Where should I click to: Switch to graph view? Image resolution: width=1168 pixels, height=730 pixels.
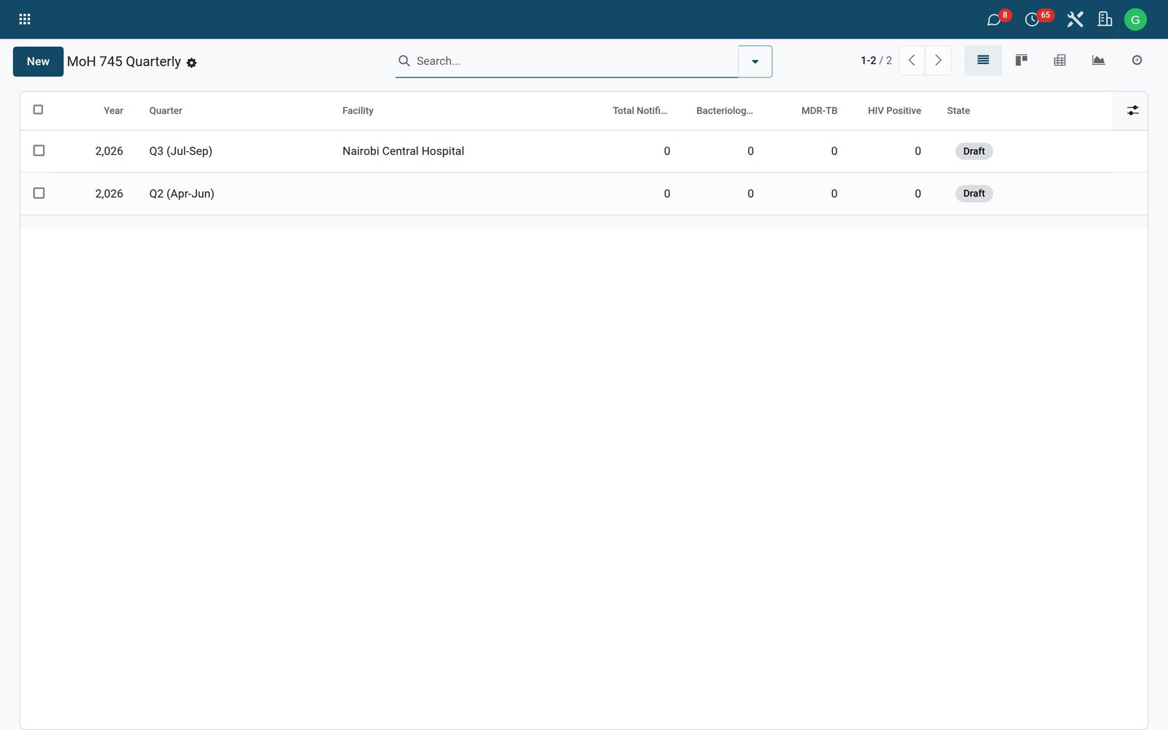[1098, 61]
